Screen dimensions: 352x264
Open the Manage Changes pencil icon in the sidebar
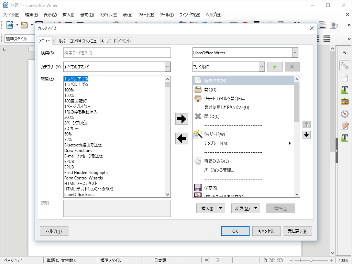point(344,126)
